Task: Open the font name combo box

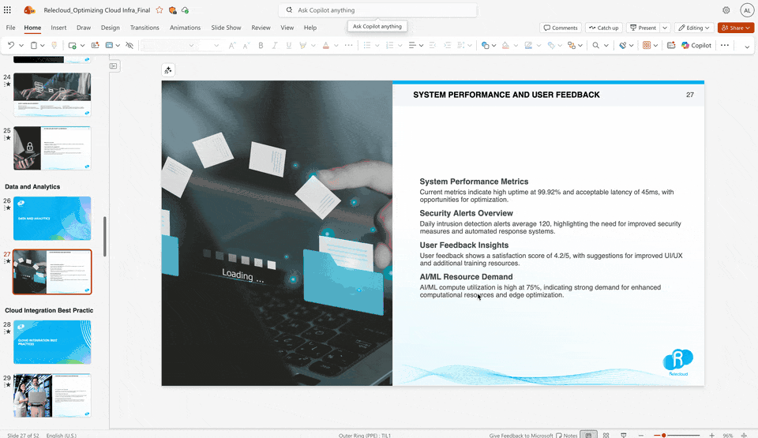Action: click(168, 46)
